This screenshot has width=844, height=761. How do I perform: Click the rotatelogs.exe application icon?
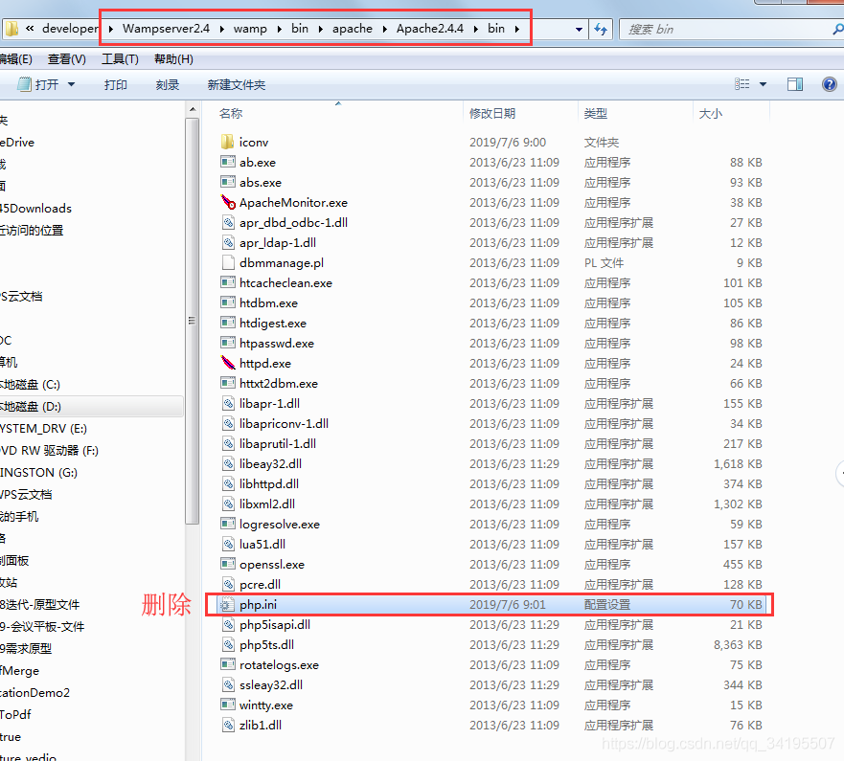pyautogui.click(x=228, y=664)
